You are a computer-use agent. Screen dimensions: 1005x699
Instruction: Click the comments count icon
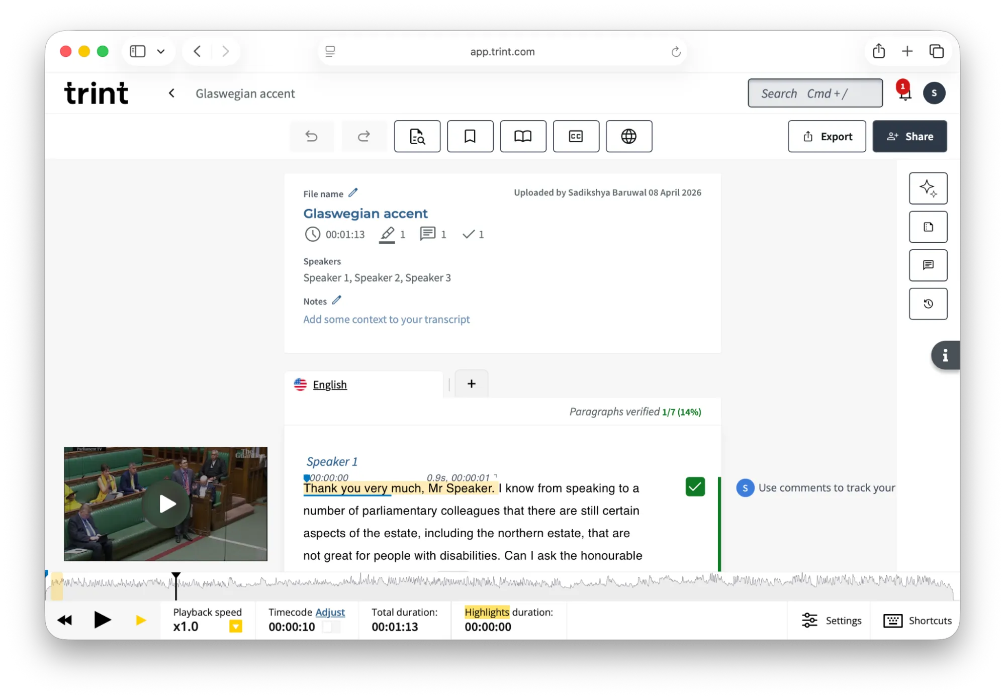pyautogui.click(x=428, y=234)
